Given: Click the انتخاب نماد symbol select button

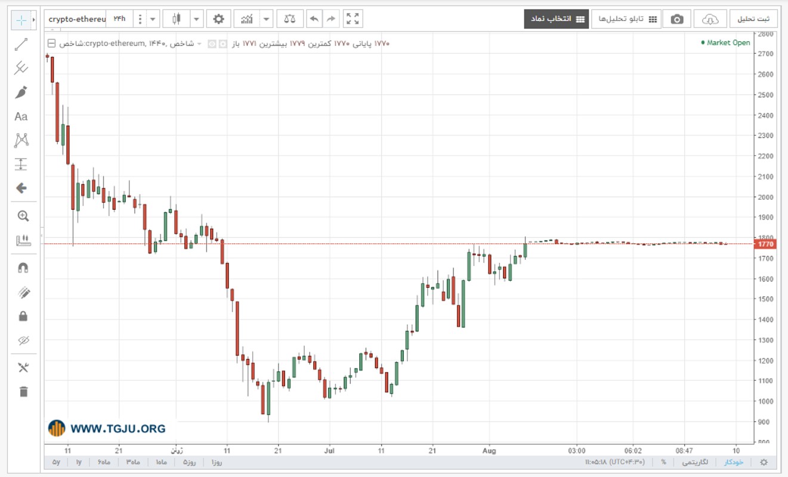Looking at the screenshot, I should 557,19.
